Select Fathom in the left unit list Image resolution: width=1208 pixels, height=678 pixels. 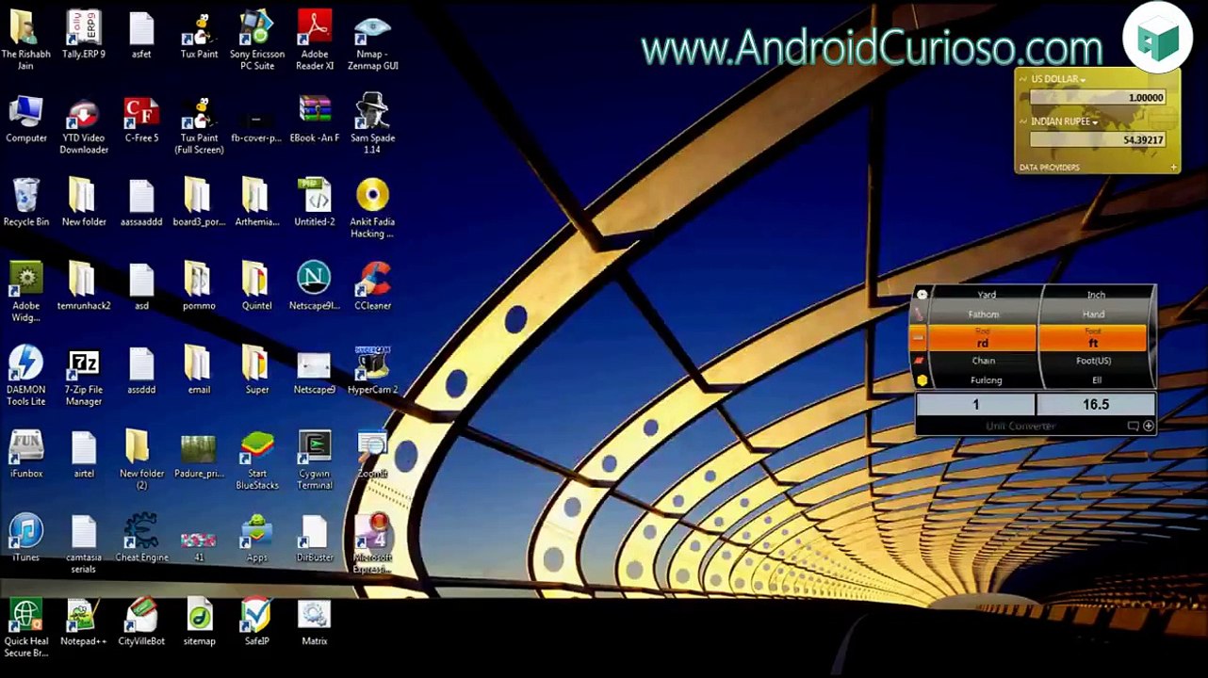pyautogui.click(x=984, y=315)
